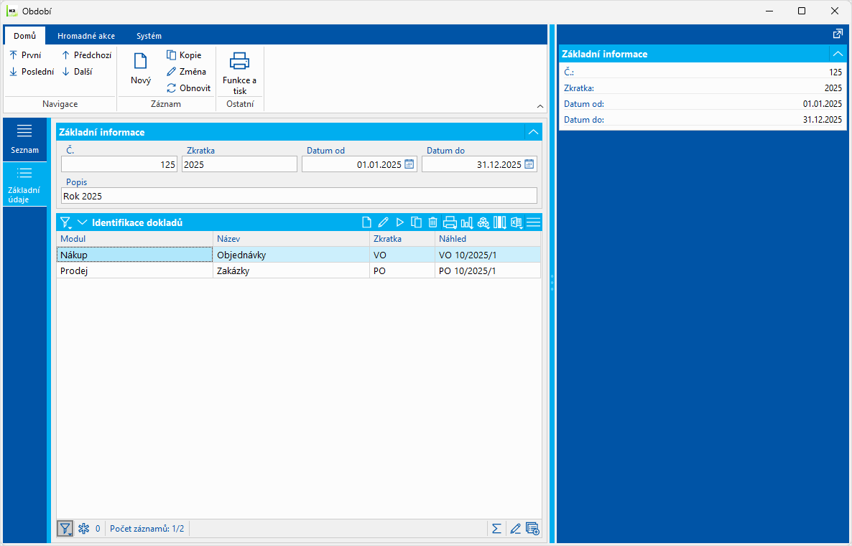Delete row via trash icon in Identifikace dokladů
The image size is (852, 546).
click(x=432, y=222)
